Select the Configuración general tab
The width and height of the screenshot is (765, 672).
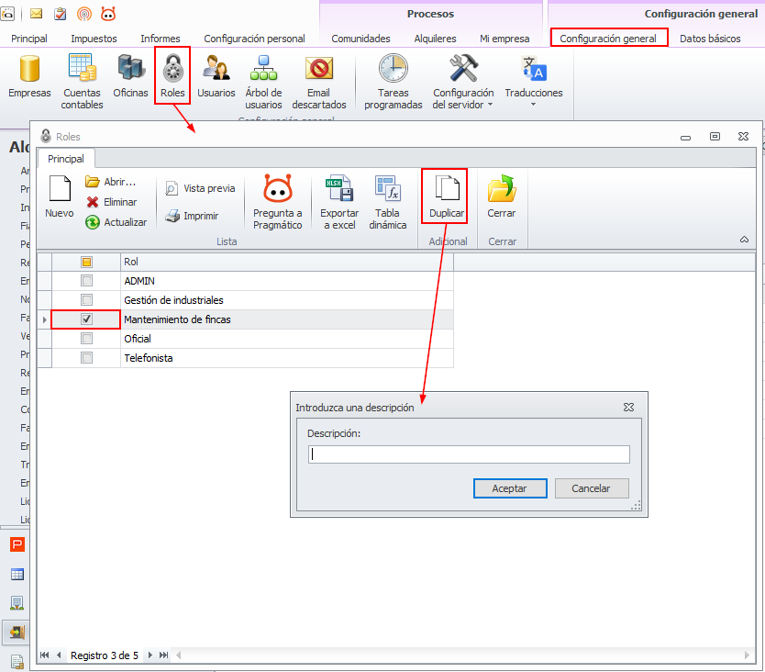tap(608, 39)
